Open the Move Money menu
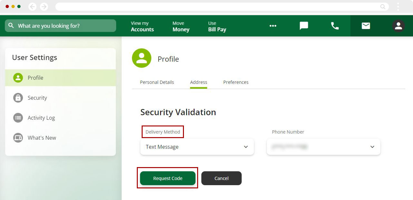The width and height of the screenshot is (413, 200). [181, 26]
